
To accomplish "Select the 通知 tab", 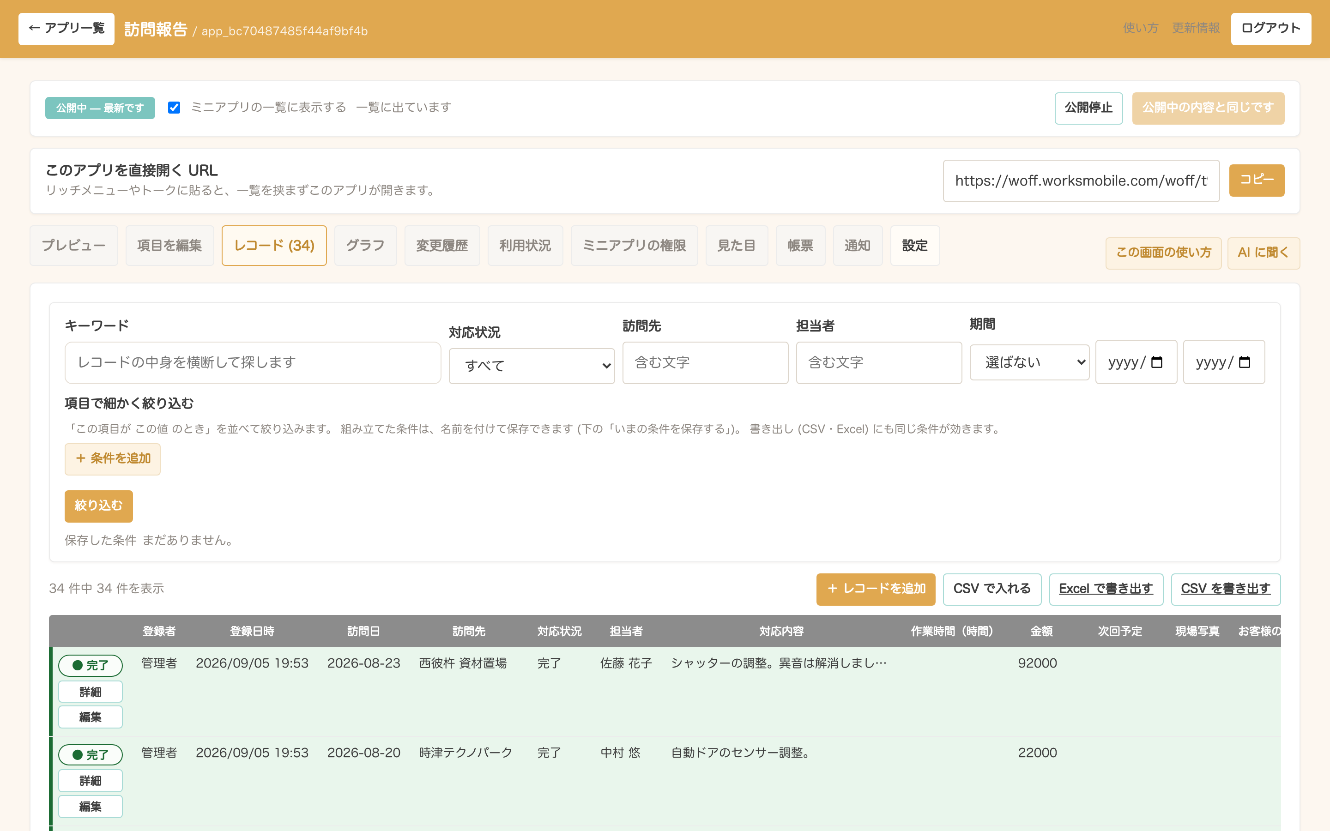I will 858,246.
